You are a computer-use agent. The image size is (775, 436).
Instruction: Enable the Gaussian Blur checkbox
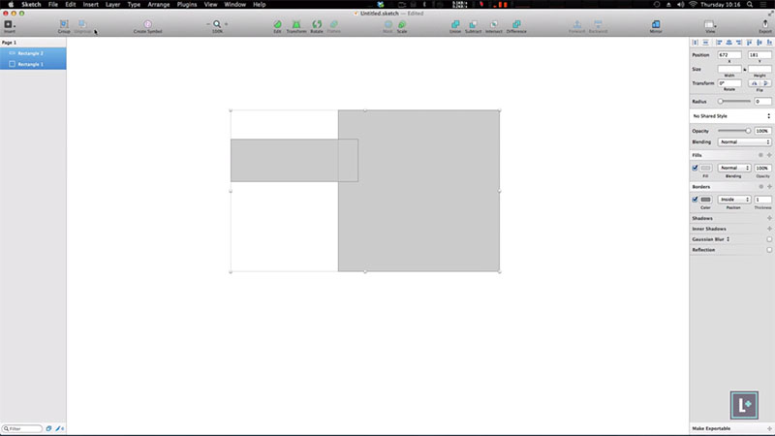click(x=769, y=238)
